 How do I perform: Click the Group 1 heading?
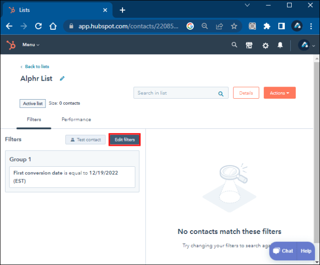[20, 159]
